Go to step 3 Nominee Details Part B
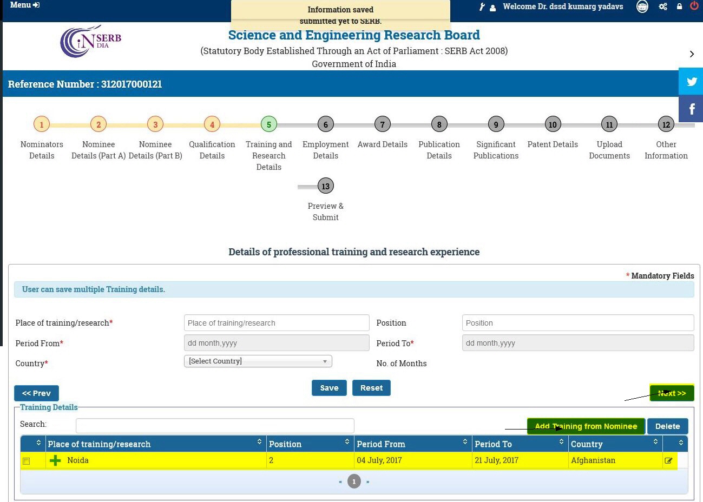The width and height of the screenshot is (703, 502). pyautogui.click(x=155, y=124)
